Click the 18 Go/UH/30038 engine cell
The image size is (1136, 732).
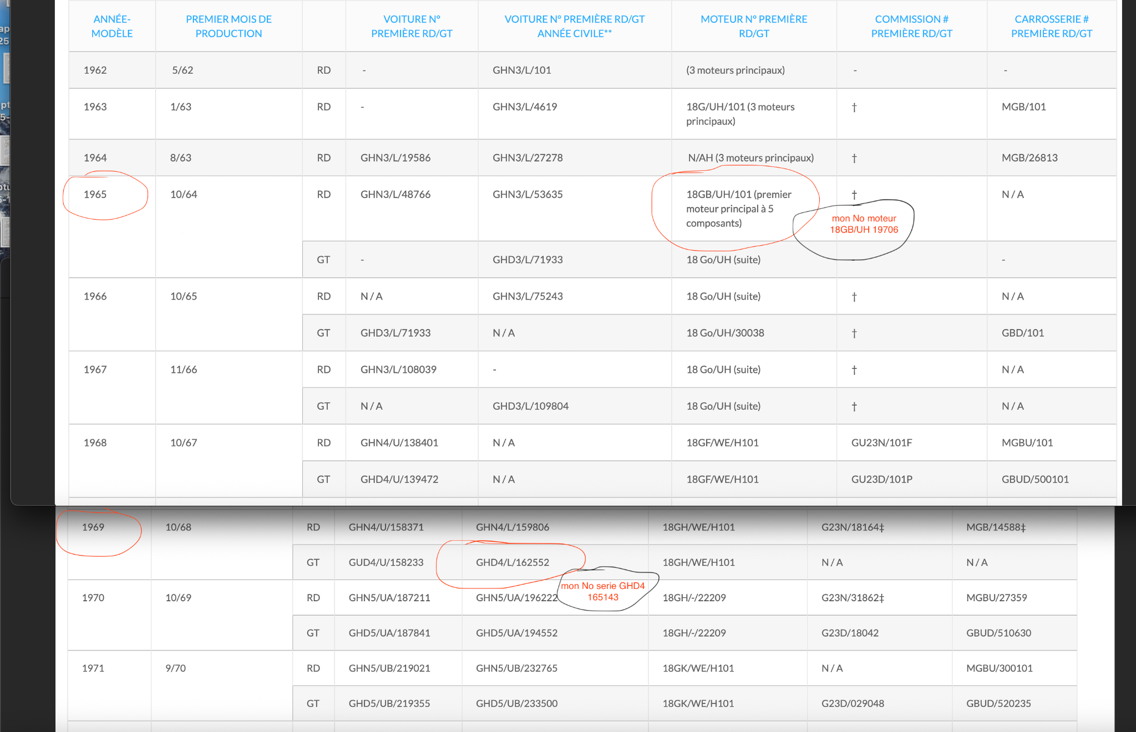(725, 333)
